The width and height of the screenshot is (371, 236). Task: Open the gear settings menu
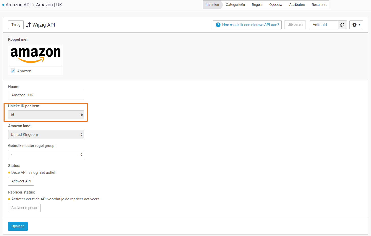(x=356, y=25)
